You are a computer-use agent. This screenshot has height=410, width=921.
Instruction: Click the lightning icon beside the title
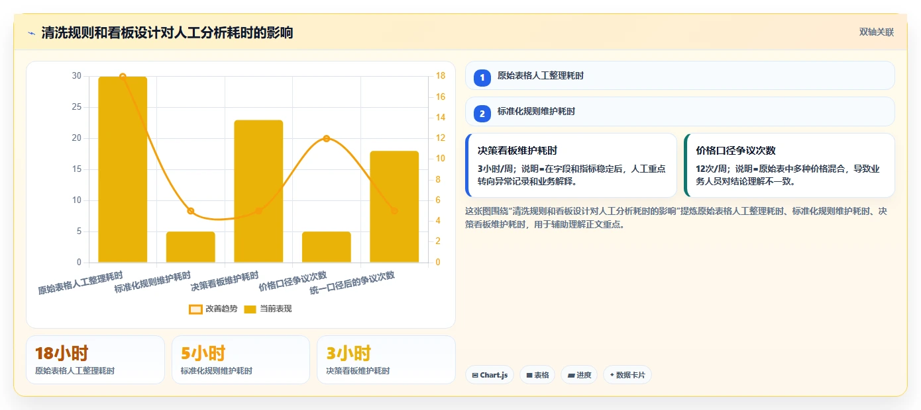31,33
